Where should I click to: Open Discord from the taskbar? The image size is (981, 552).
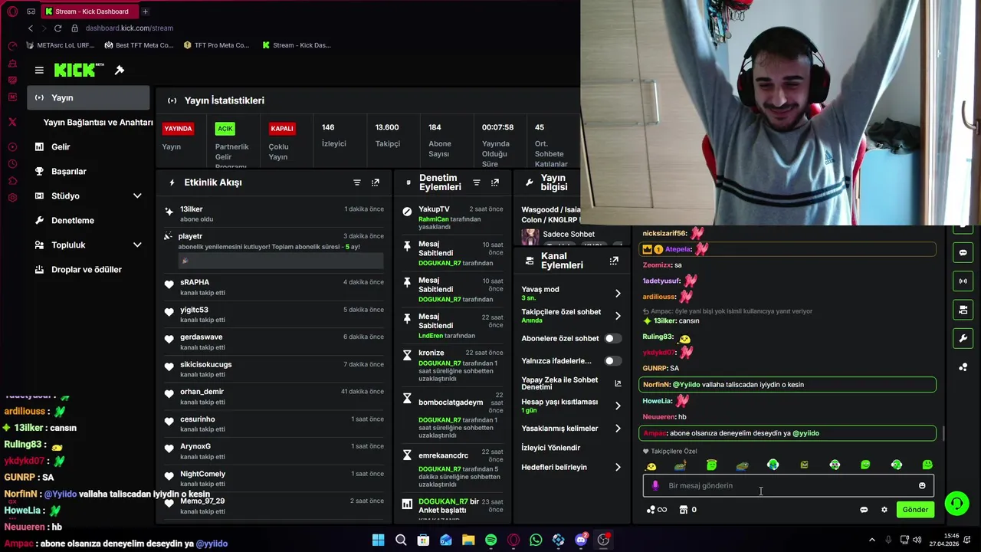[581, 540]
